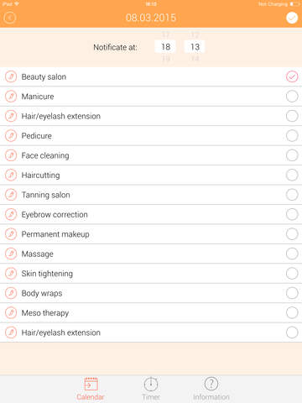Viewport: 302px width, 403px height.
Task: Edit the Massage entry pencil icon
Action: [x=11, y=254]
